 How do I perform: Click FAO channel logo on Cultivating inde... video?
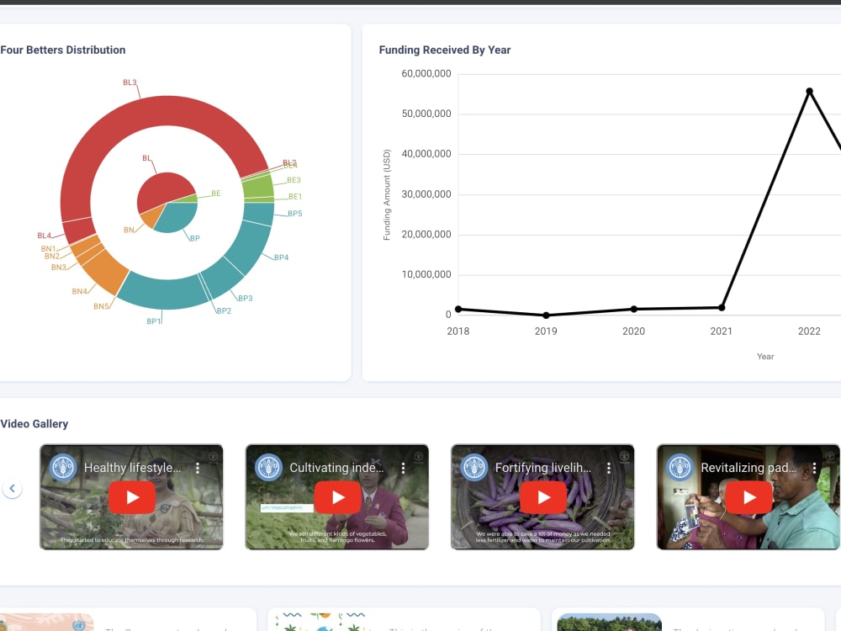pyautogui.click(x=269, y=467)
